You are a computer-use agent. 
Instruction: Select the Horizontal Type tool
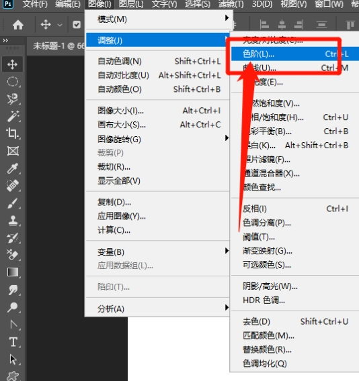point(13,342)
